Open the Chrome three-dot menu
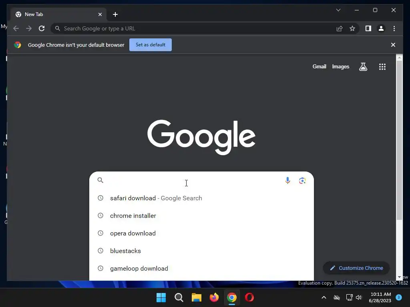Screen dimensions: 410x307 click(394, 28)
